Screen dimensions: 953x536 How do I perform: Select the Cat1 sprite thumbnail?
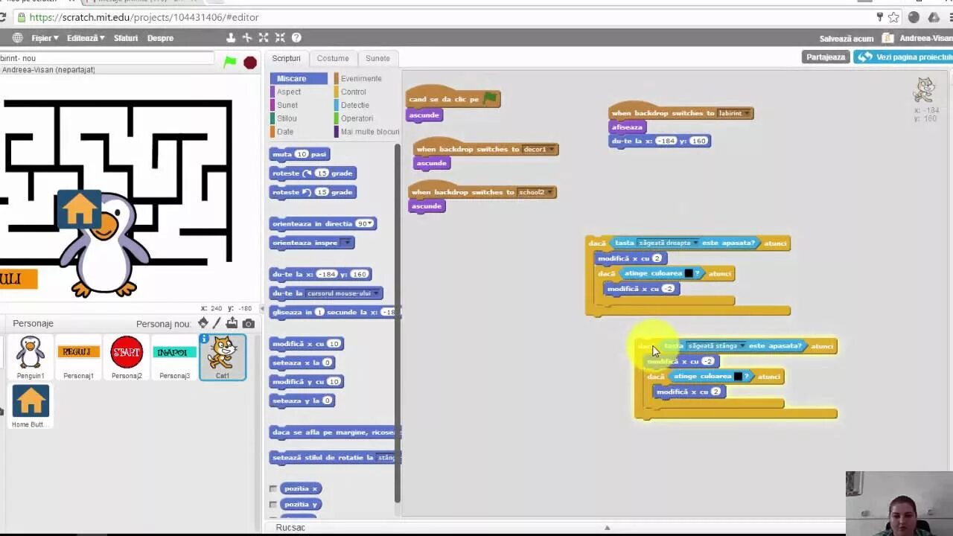tap(223, 357)
